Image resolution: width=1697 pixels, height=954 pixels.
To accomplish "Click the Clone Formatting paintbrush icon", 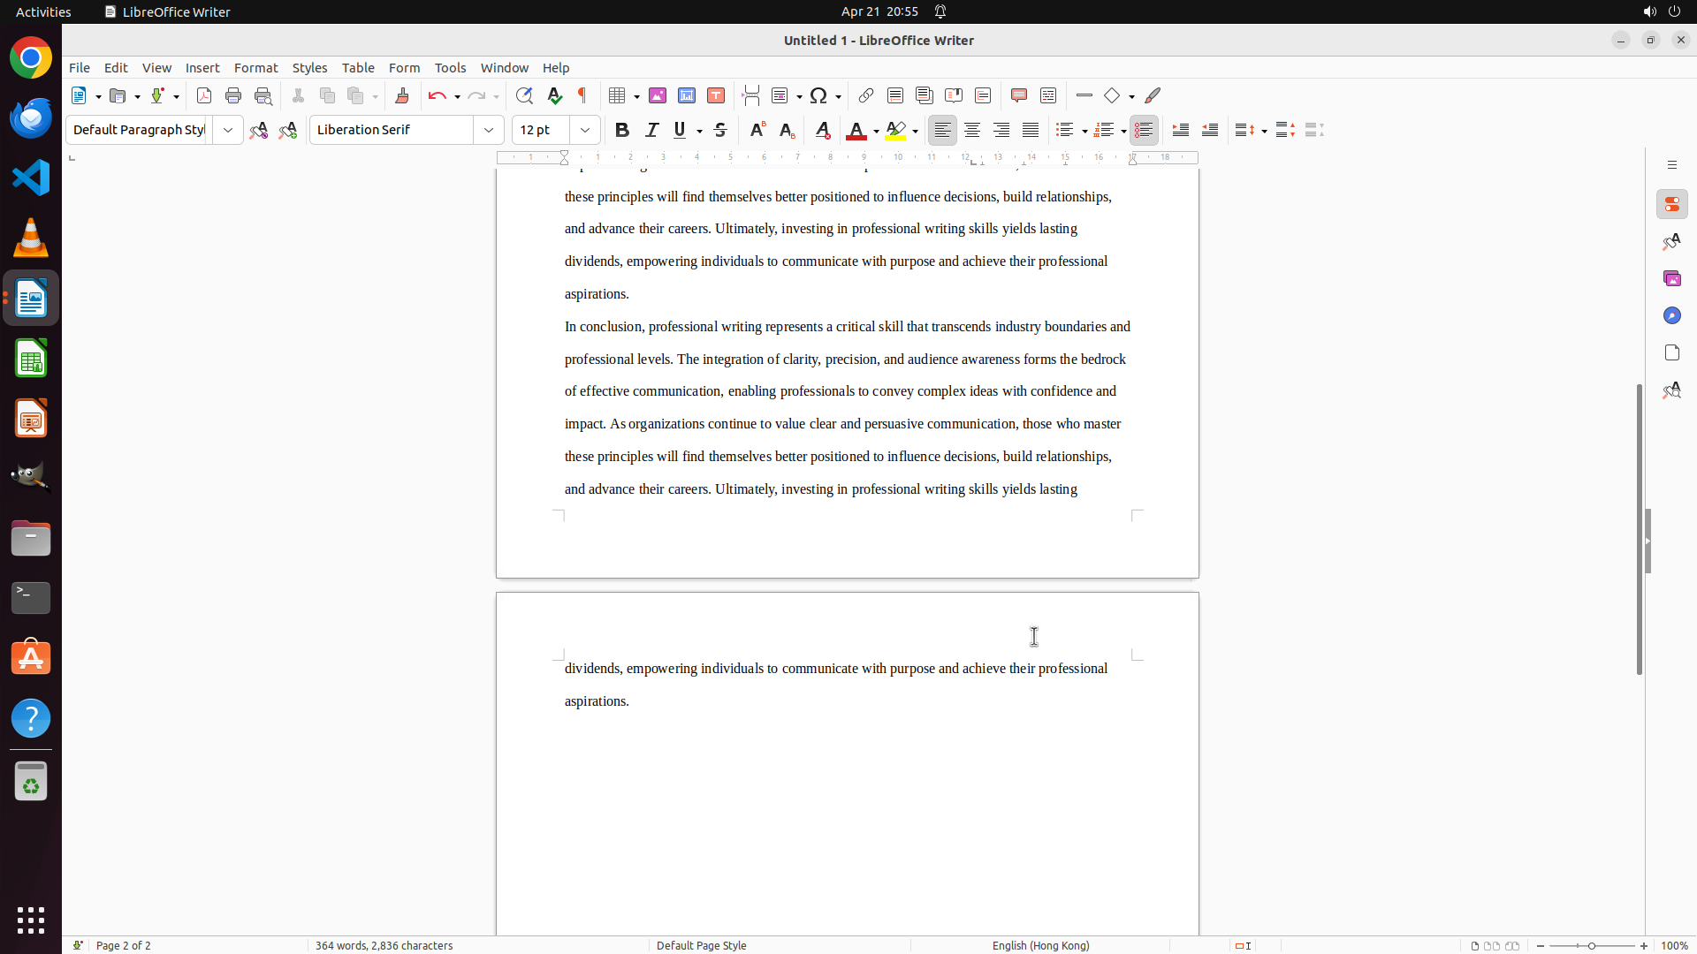I will [x=402, y=95].
